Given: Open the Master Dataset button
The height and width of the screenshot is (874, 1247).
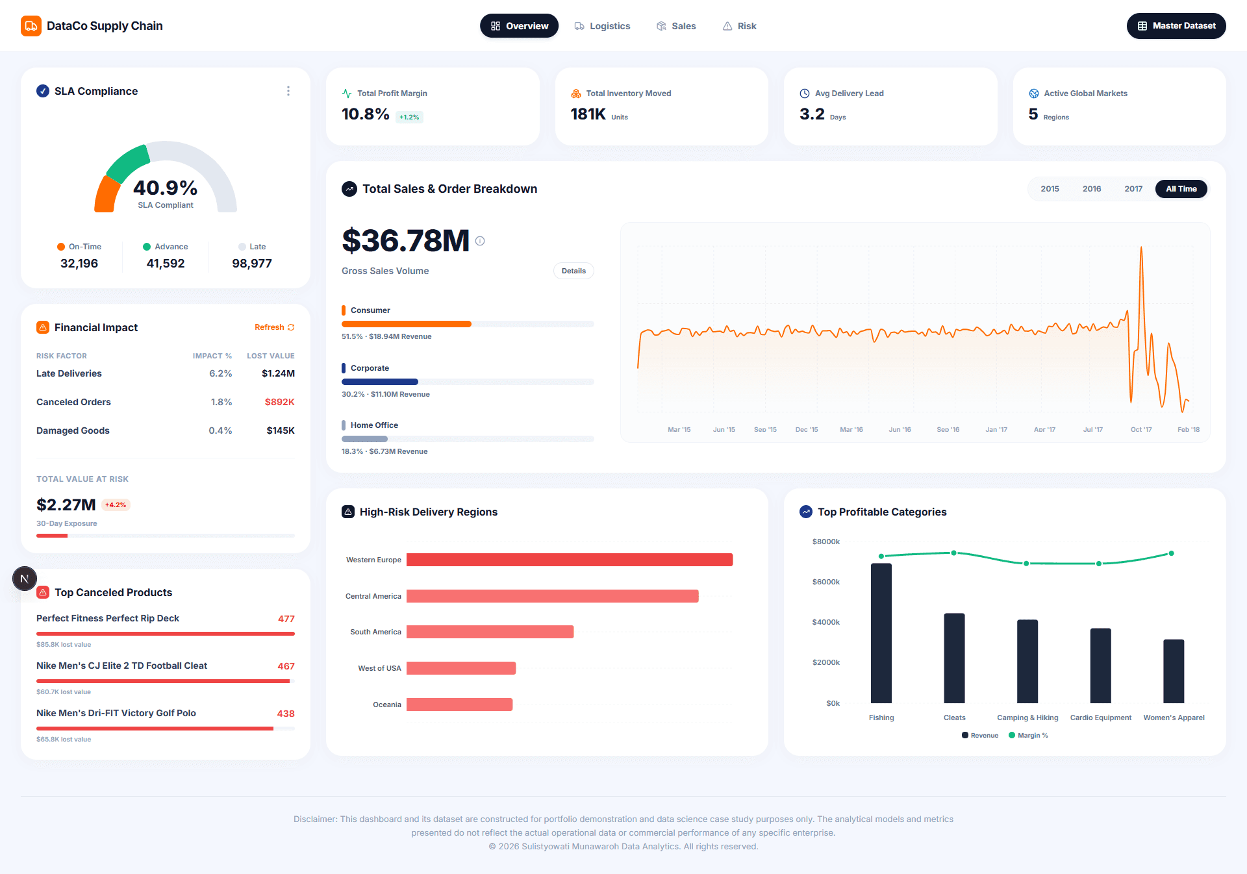Looking at the screenshot, I should pyautogui.click(x=1176, y=26).
